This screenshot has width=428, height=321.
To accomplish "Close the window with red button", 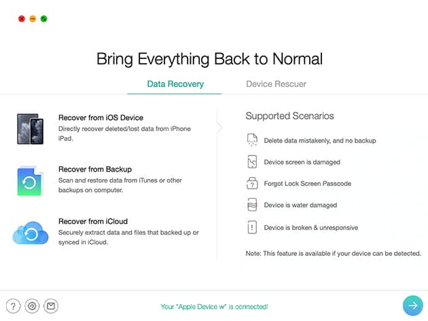I will click(x=22, y=18).
